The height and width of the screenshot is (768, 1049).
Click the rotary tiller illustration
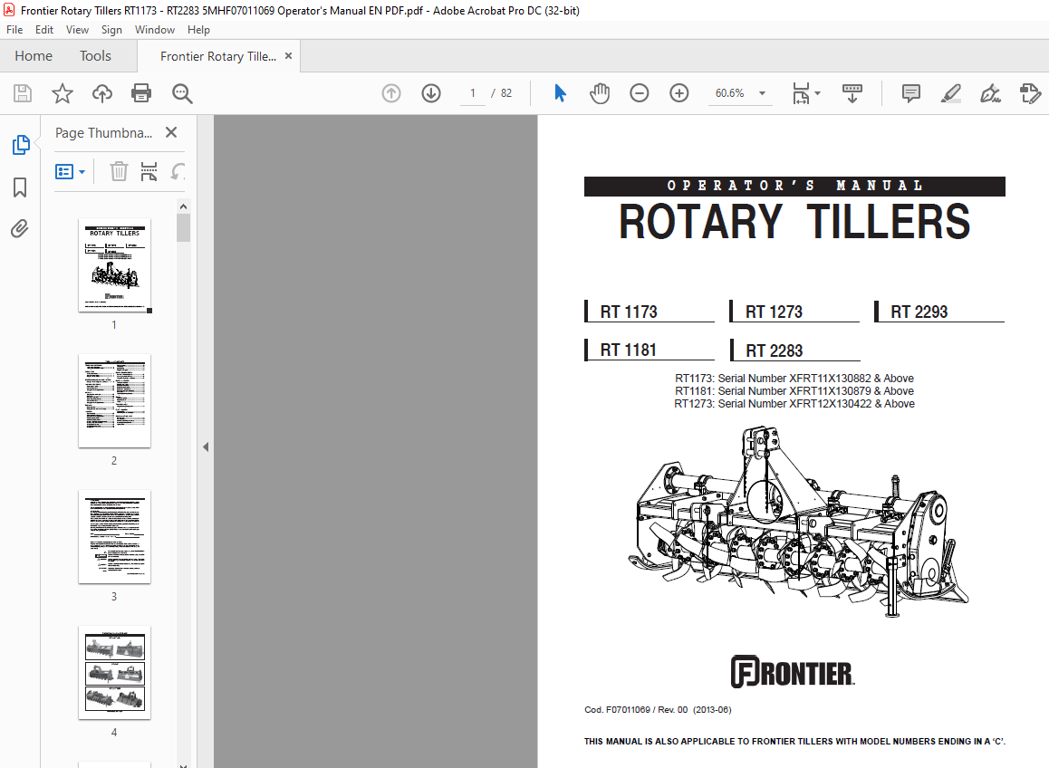(798, 522)
